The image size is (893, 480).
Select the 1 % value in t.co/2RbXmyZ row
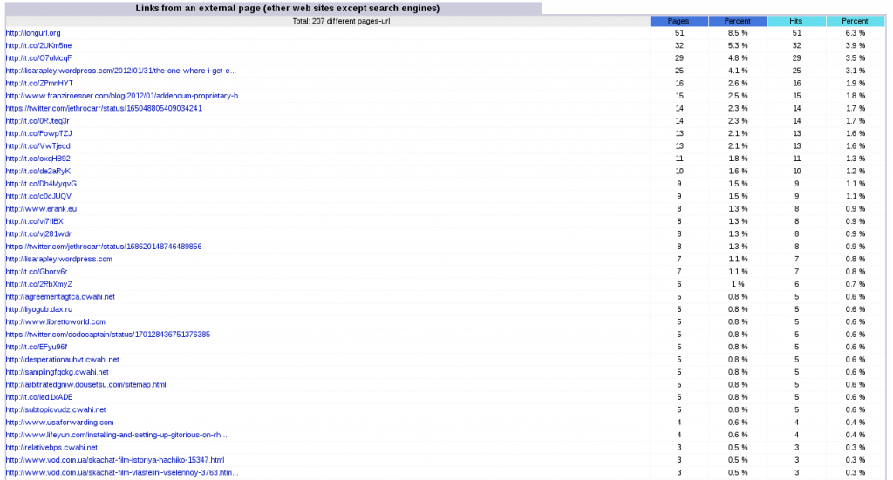(738, 284)
